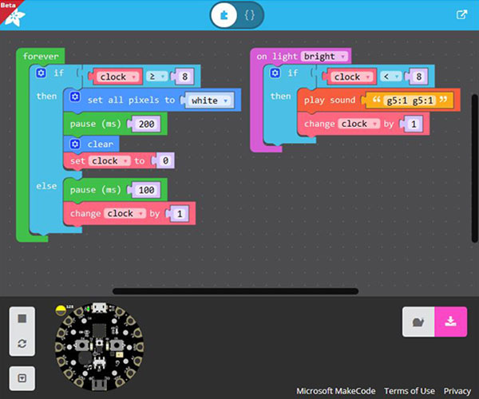Expand the bright light condition dropdown
This screenshot has height=399, width=479.
pos(324,57)
